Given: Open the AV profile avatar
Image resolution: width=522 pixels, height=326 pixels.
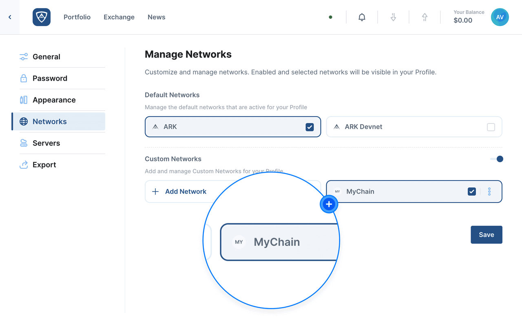Looking at the screenshot, I should [x=500, y=17].
